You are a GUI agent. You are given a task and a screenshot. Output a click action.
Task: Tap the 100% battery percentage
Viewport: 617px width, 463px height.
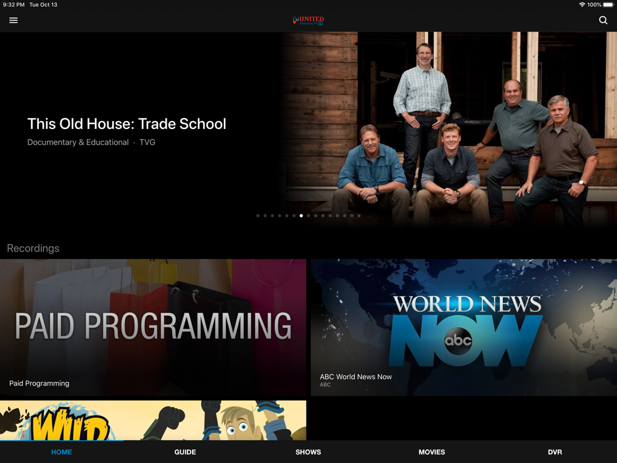click(x=594, y=5)
